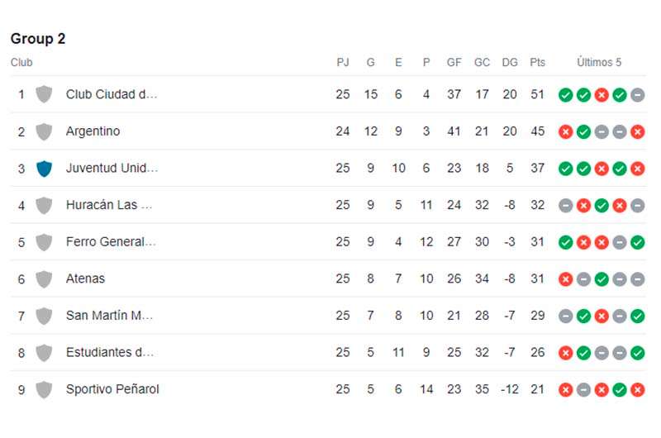Click Sportivo Peñarol's gray shield crest
This screenshot has height=438, width=661.
pos(45,389)
